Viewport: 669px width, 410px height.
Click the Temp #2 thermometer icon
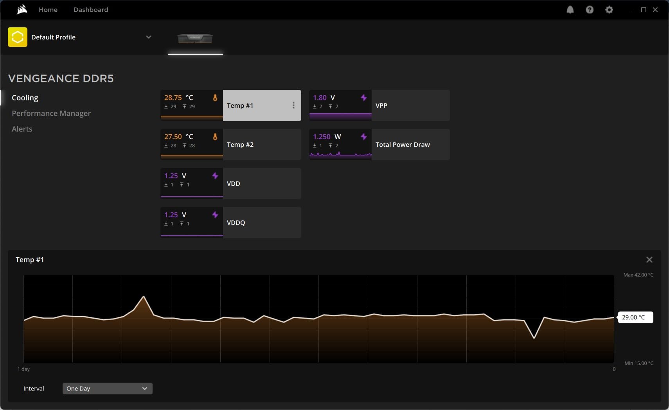tap(215, 137)
